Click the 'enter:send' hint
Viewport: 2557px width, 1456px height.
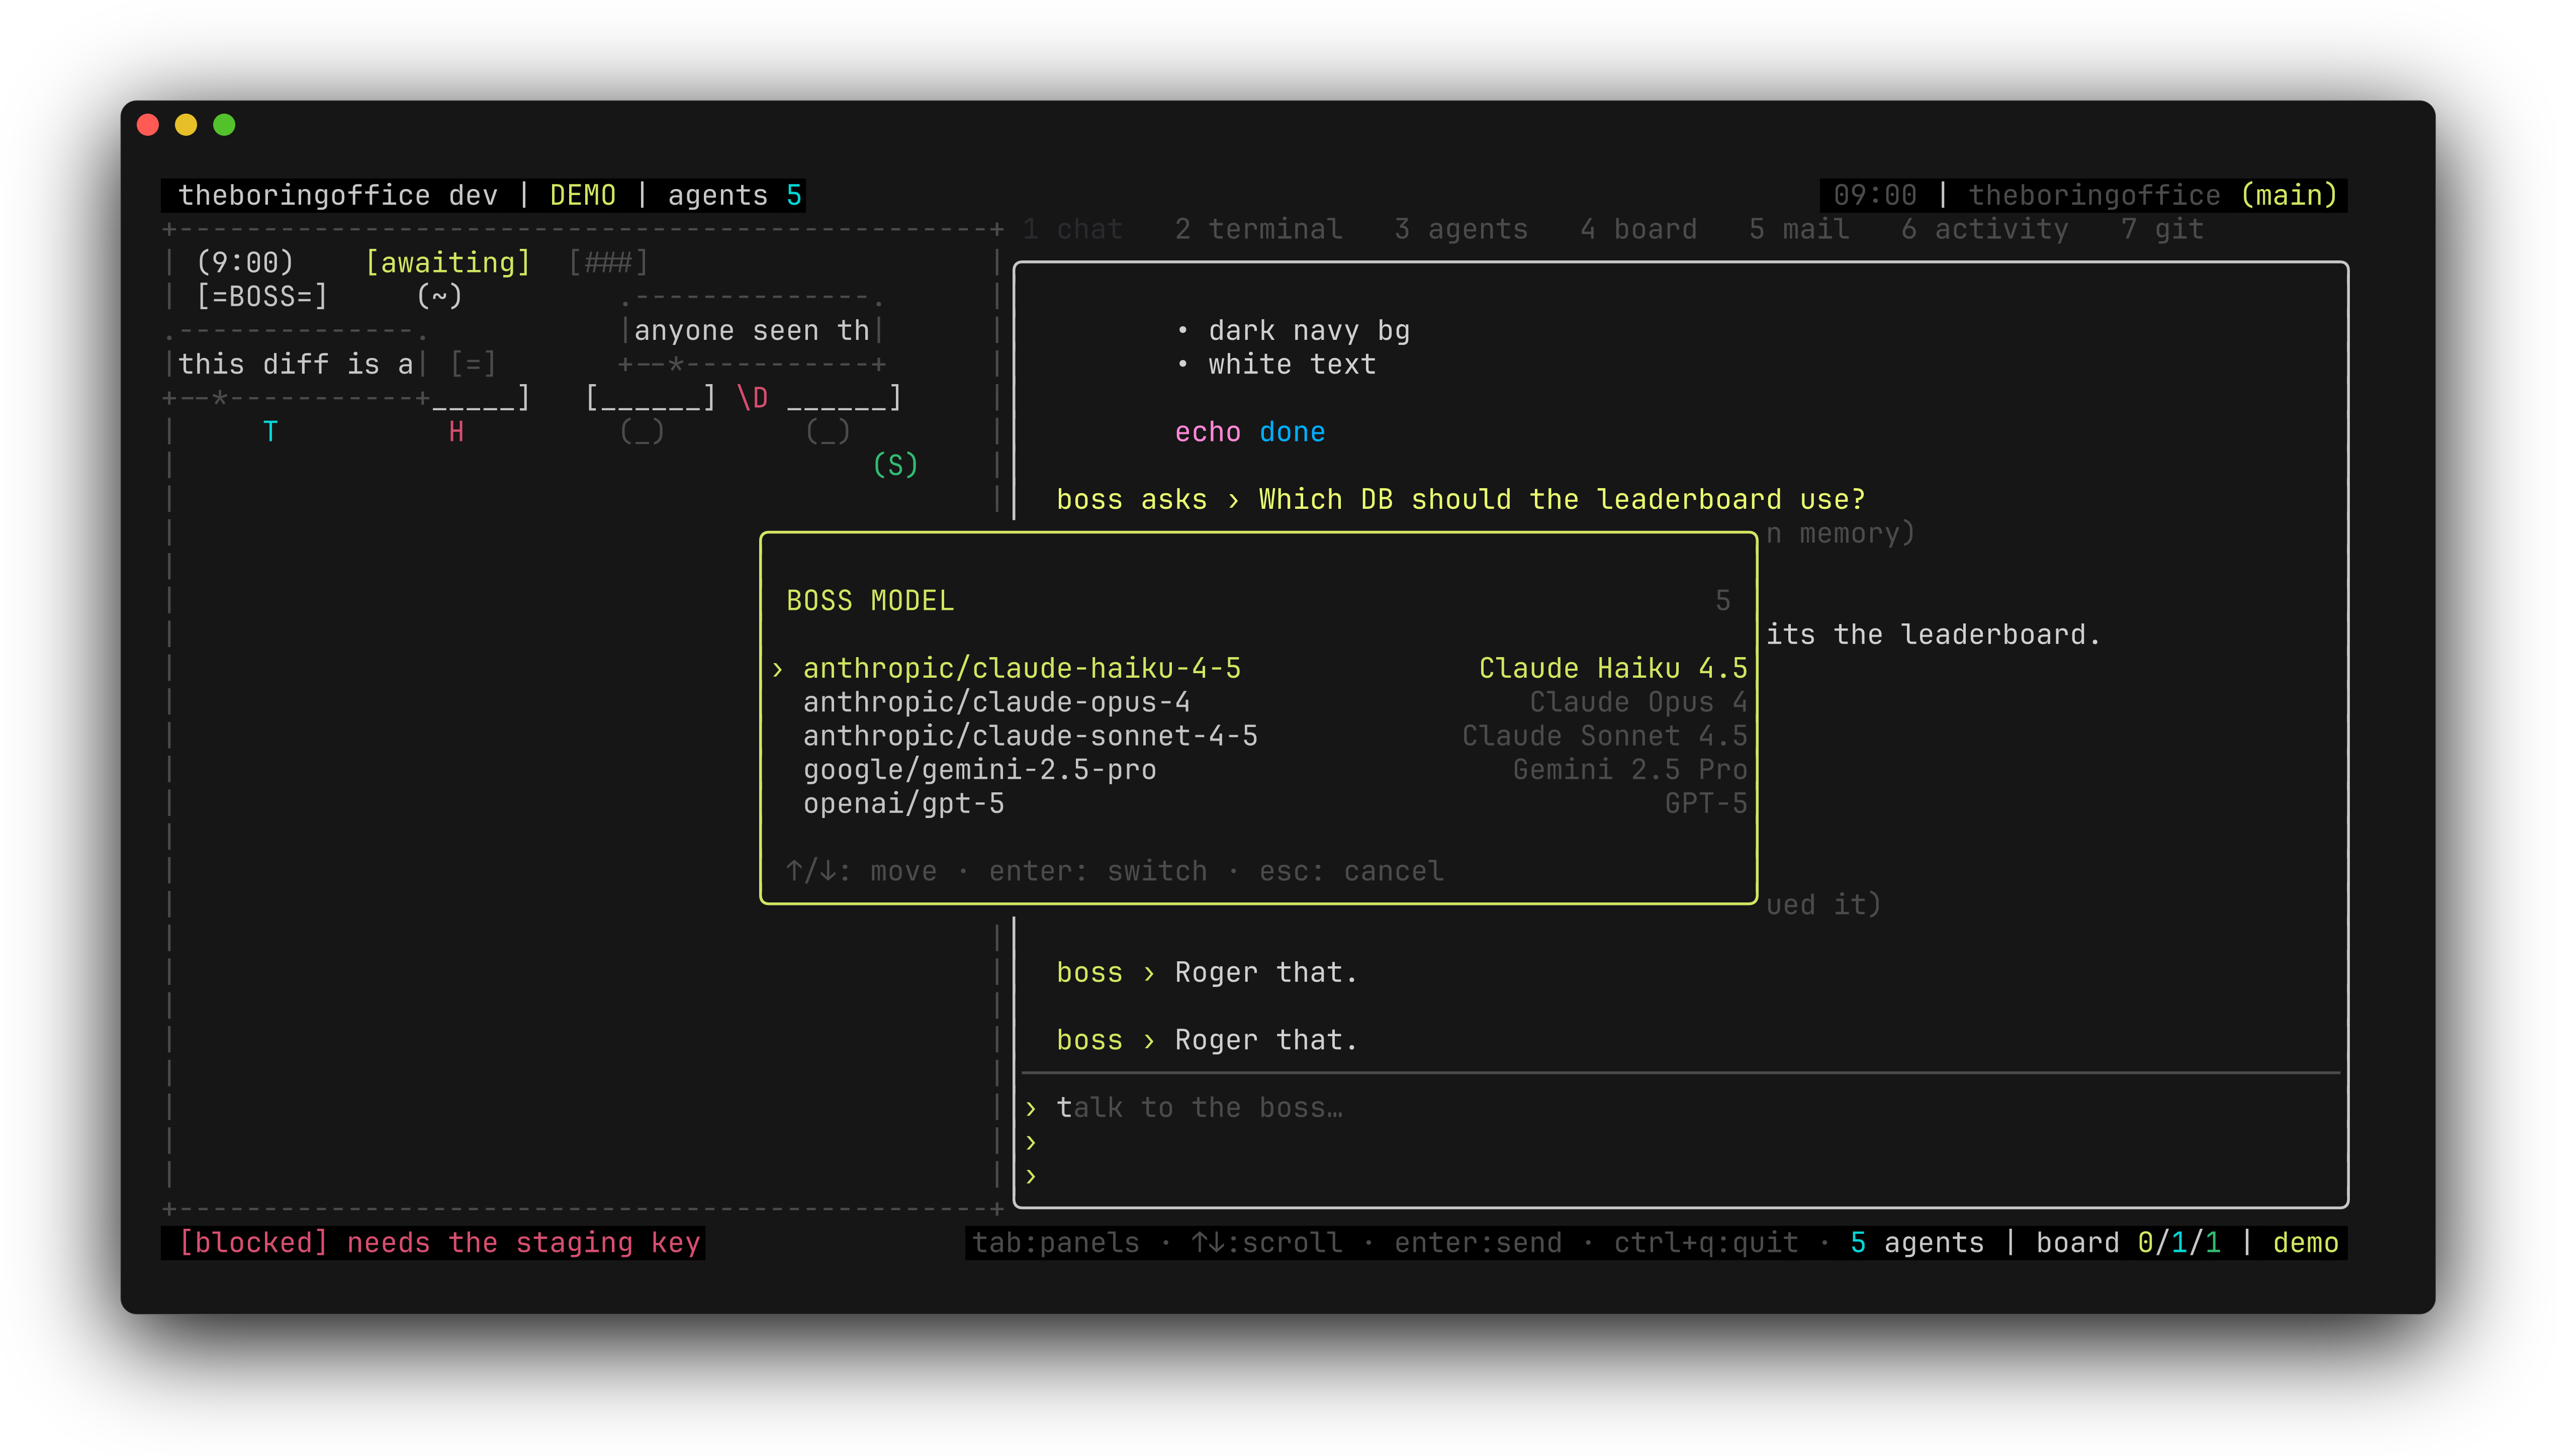pyautogui.click(x=1478, y=1243)
